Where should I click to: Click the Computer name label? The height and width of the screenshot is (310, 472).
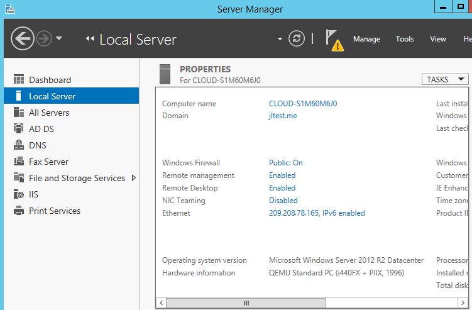pos(189,104)
